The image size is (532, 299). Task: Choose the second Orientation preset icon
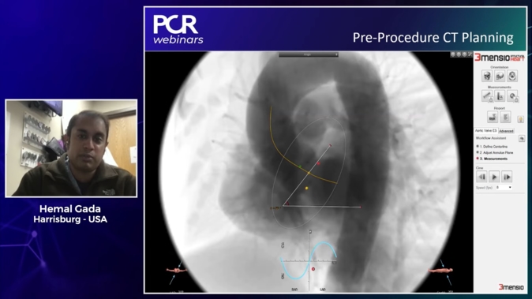click(500, 76)
